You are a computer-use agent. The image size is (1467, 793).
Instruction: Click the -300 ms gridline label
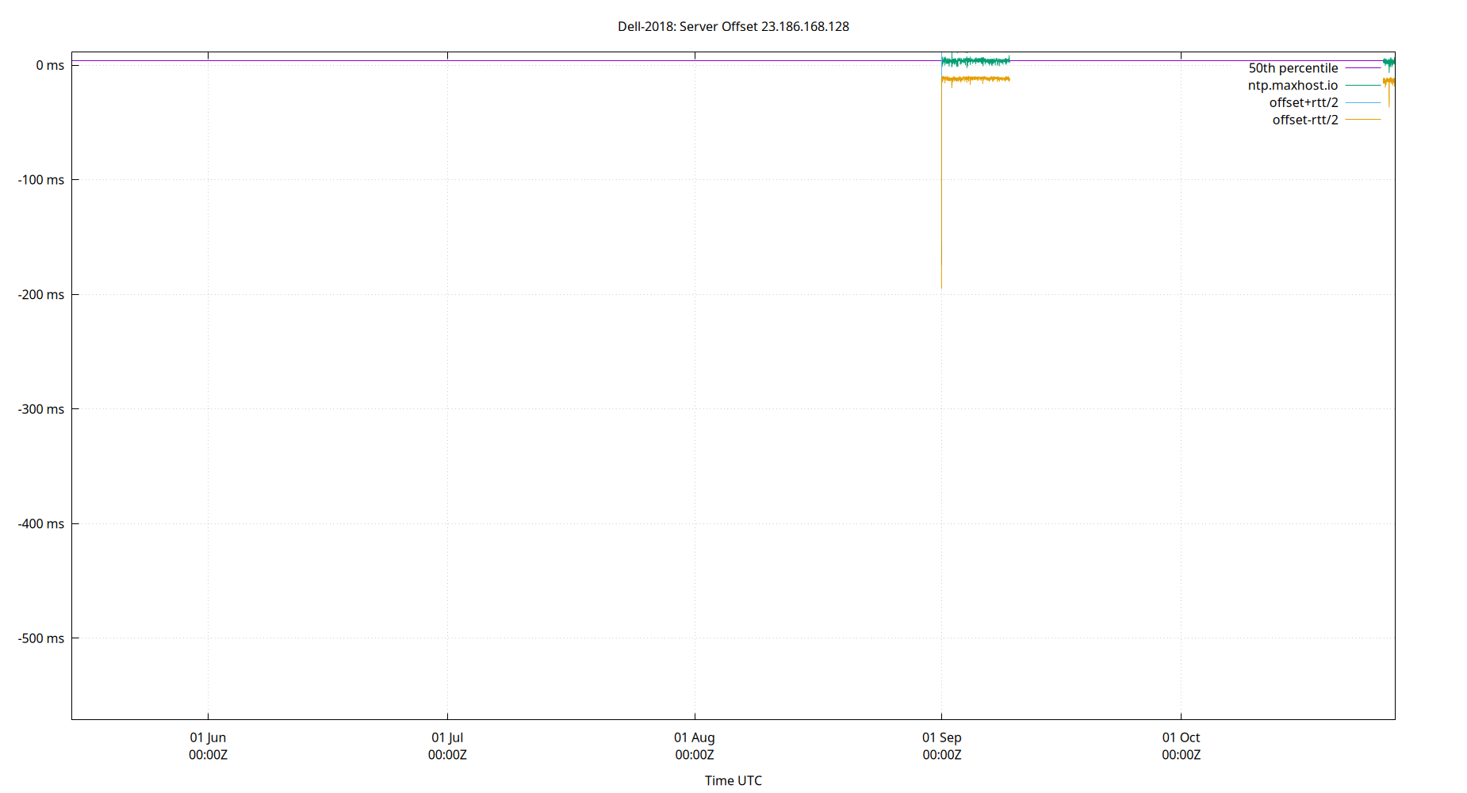tap(41, 409)
